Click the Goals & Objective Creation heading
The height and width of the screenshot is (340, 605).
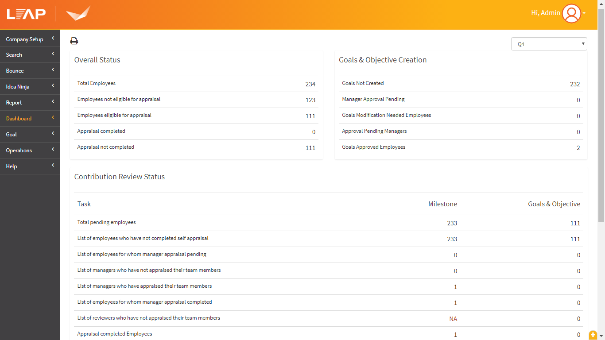click(x=383, y=60)
